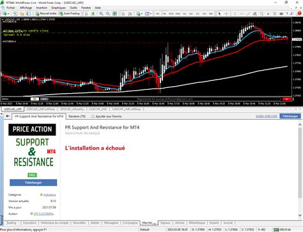The height and width of the screenshot is (232, 303).
Task: Select the horizontal line tool
Action: 242,13
